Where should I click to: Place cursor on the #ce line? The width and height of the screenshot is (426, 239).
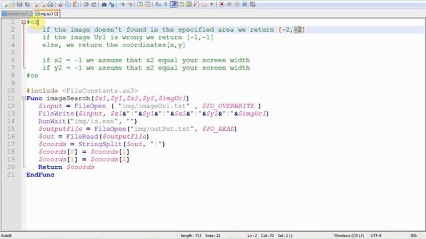[33, 75]
